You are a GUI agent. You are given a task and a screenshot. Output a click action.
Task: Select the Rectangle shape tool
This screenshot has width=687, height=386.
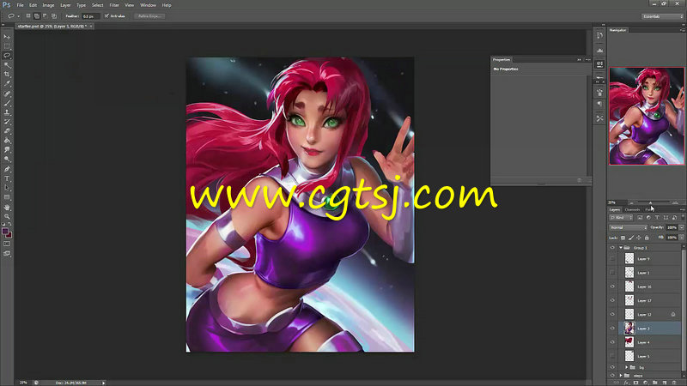(7, 197)
